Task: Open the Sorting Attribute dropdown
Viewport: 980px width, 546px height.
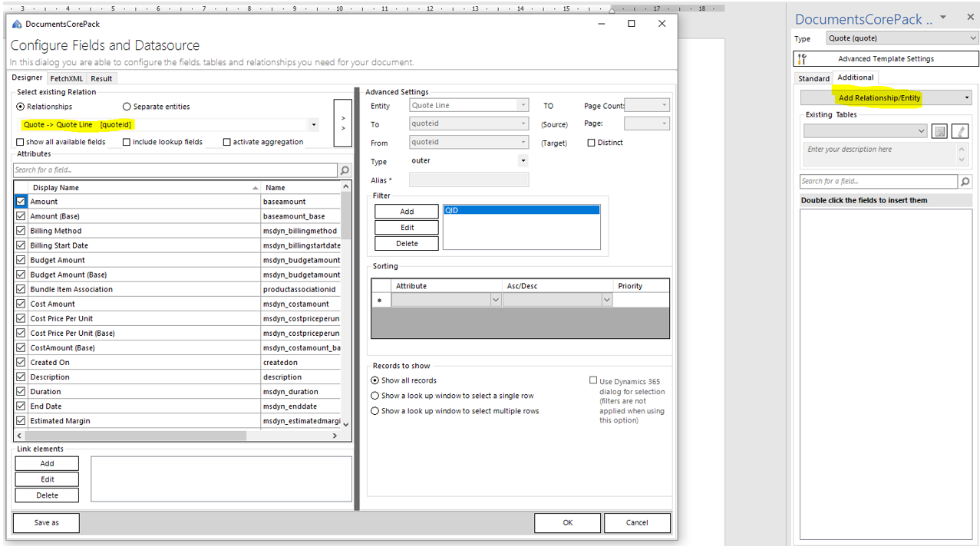Action: coord(496,301)
